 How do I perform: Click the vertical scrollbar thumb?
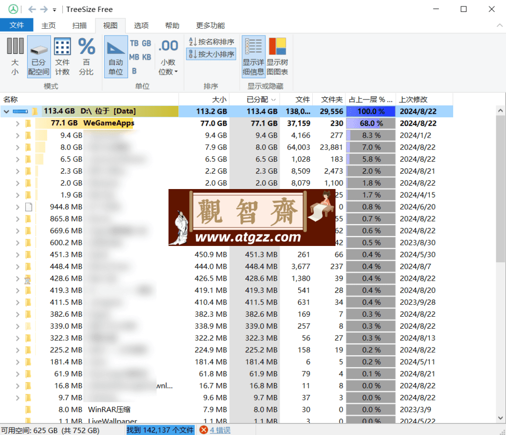point(500,189)
